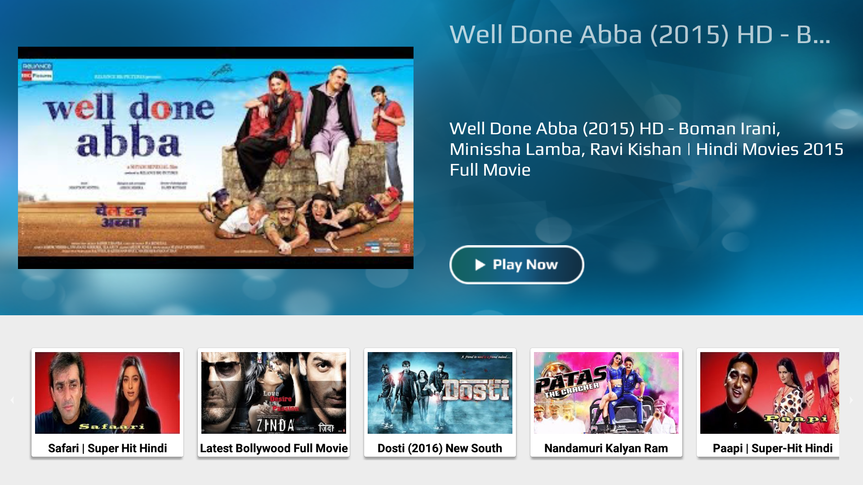
Task: Click the 'Paapi | Super-Hit Hindi' title
Action: pyautogui.click(x=773, y=448)
